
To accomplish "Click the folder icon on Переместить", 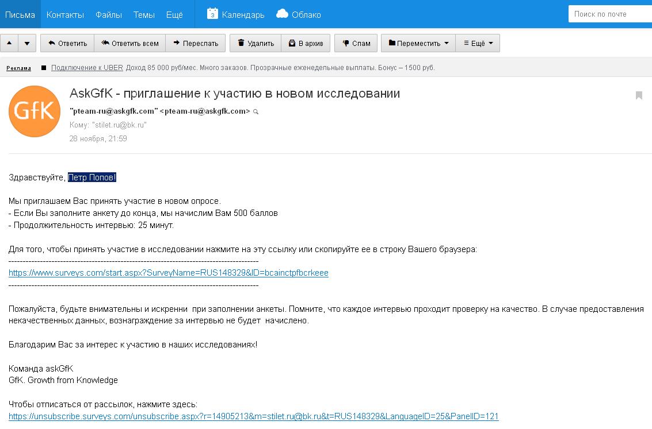I will point(392,42).
